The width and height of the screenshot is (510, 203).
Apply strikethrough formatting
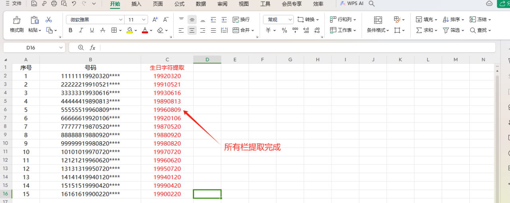pyautogui.click(x=103, y=30)
